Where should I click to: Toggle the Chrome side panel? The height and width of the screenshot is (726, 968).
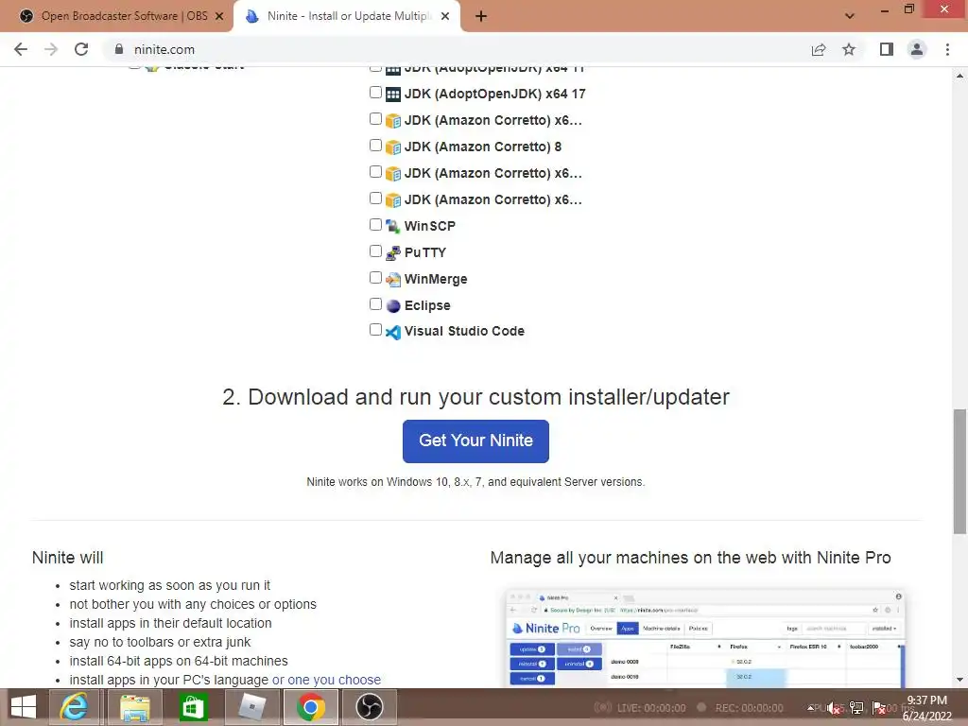(x=887, y=49)
